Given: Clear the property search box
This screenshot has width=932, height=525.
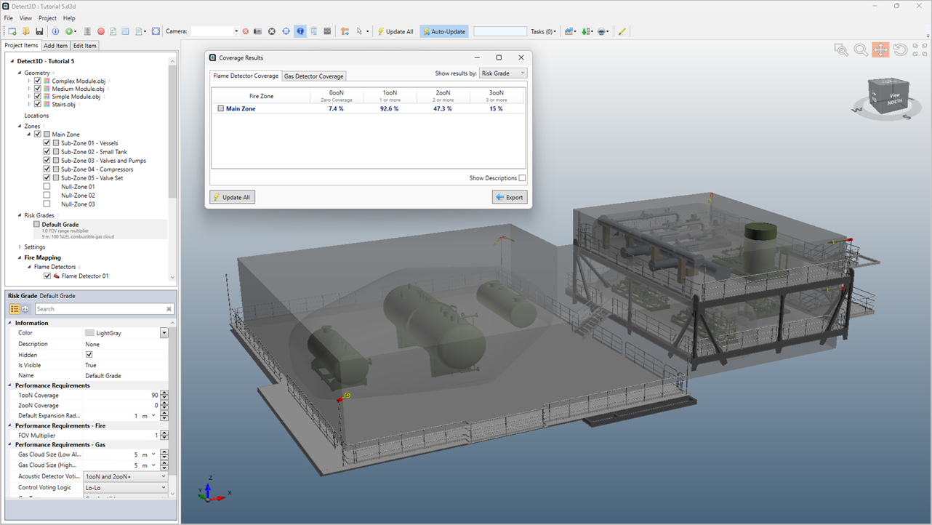Looking at the screenshot, I should pos(168,309).
